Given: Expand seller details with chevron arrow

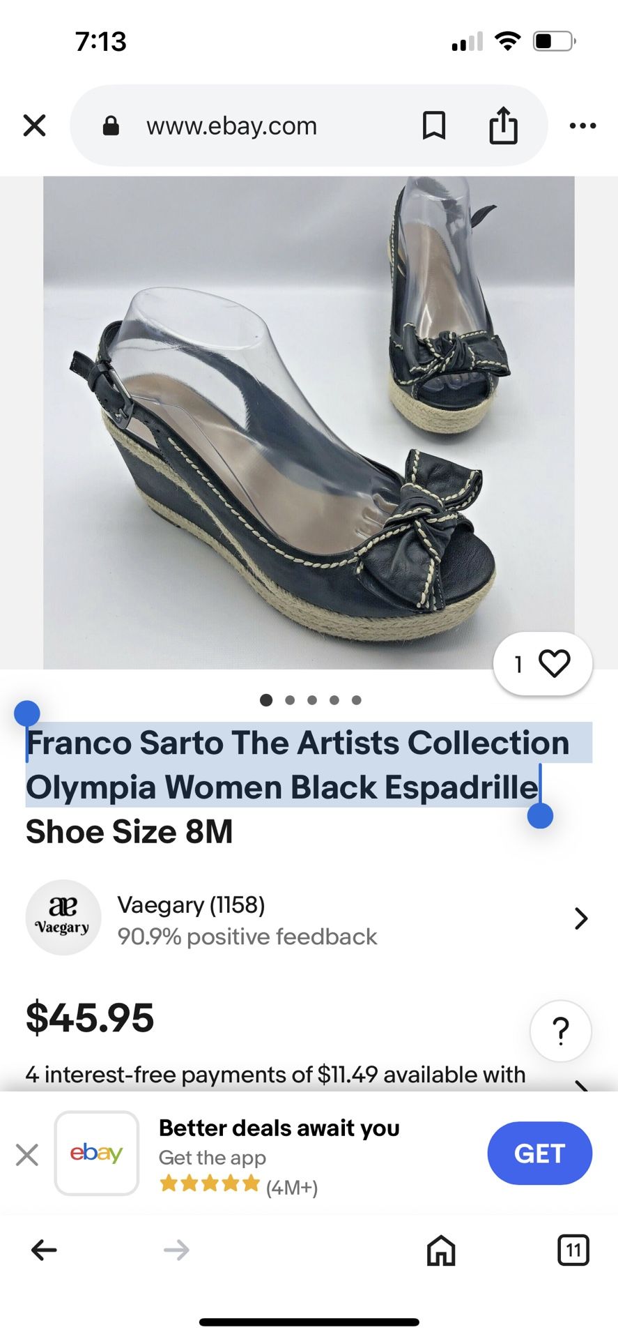Looking at the screenshot, I should [x=581, y=918].
